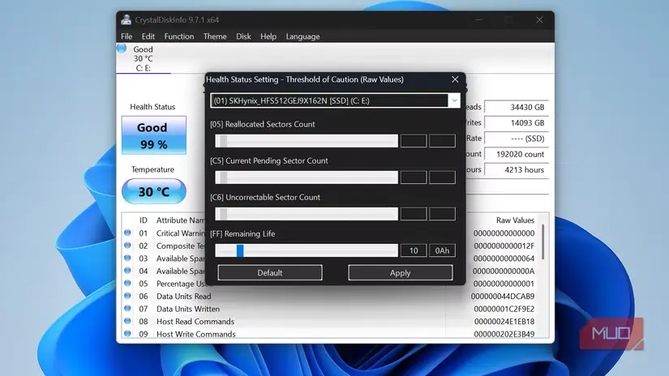Click the status icon for attribute 04
669x376 pixels.
(127, 271)
